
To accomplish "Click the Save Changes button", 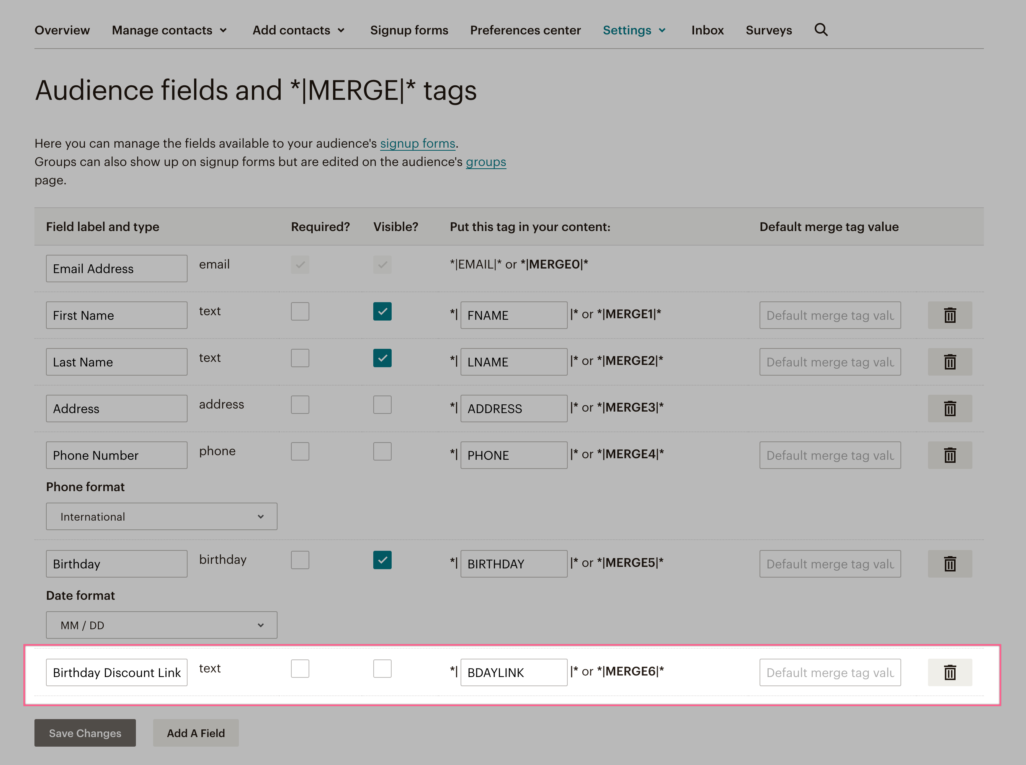I will pyautogui.click(x=85, y=732).
